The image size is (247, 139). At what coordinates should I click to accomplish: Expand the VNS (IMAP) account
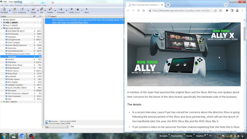tap(2, 20)
